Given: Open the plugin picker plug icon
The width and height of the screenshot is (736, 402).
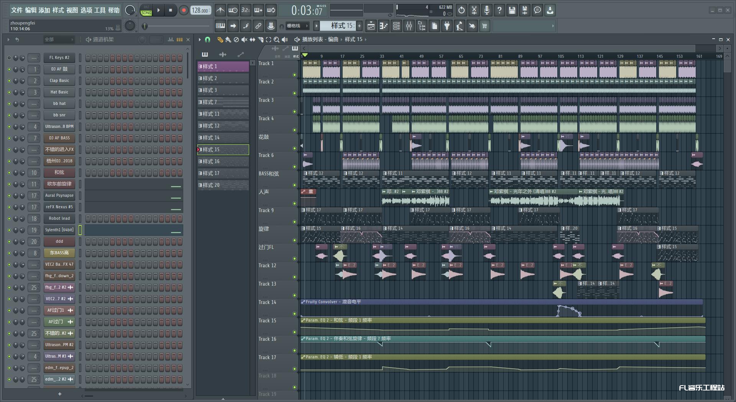Looking at the screenshot, I should click(447, 26).
